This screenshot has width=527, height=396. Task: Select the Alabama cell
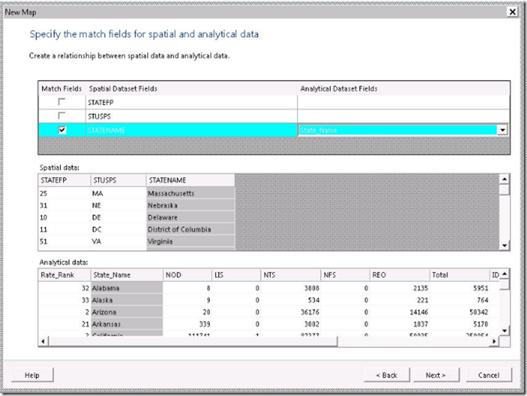tap(127, 289)
